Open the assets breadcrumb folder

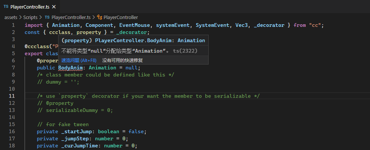coord(11,17)
